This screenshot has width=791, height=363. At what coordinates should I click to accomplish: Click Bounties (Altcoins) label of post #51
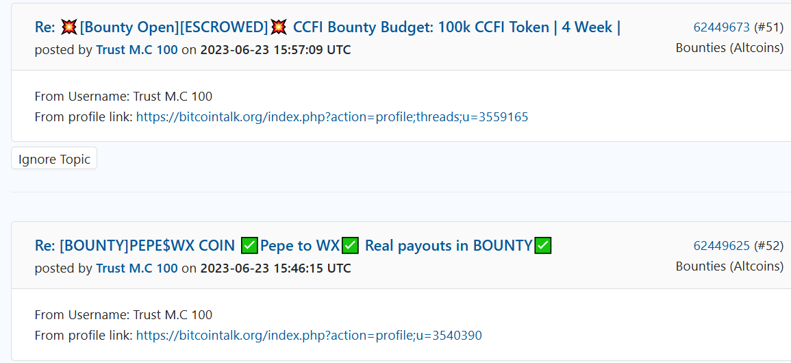click(x=729, y=48)
